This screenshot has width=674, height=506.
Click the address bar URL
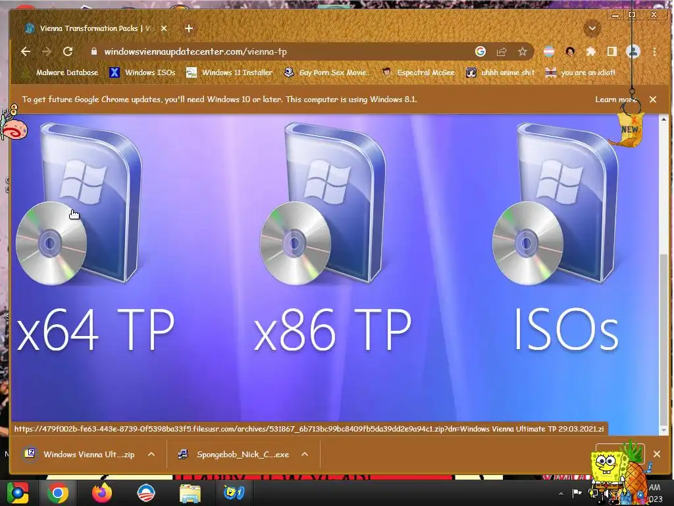coord(195,51)
